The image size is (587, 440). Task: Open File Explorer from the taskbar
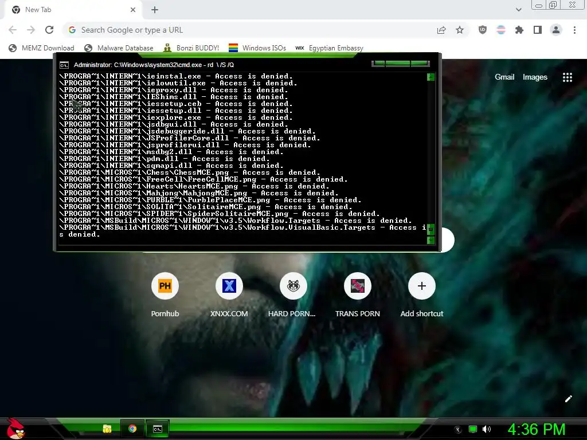click(x=107, y=429)
